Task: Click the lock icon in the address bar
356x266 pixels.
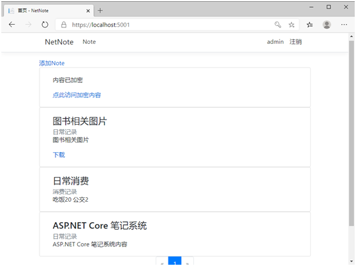Action: tap(64, 25)
